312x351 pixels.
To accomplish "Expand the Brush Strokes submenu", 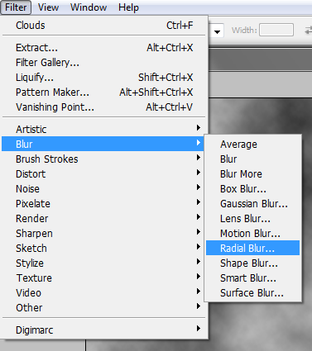I will (x=103, y=159).
